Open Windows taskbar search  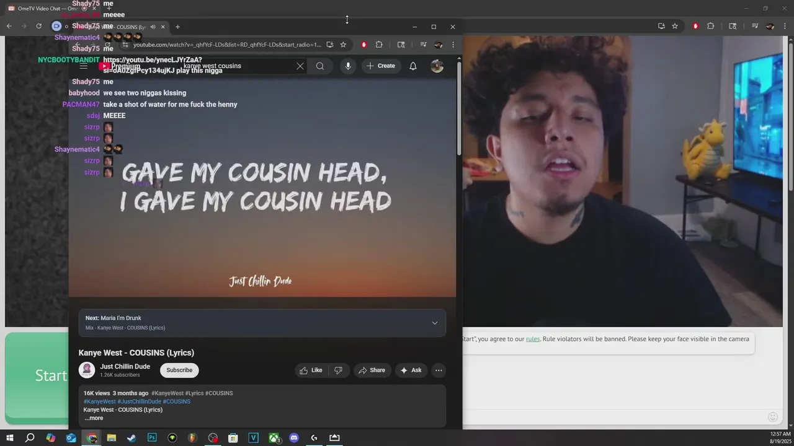coord(30,438)
